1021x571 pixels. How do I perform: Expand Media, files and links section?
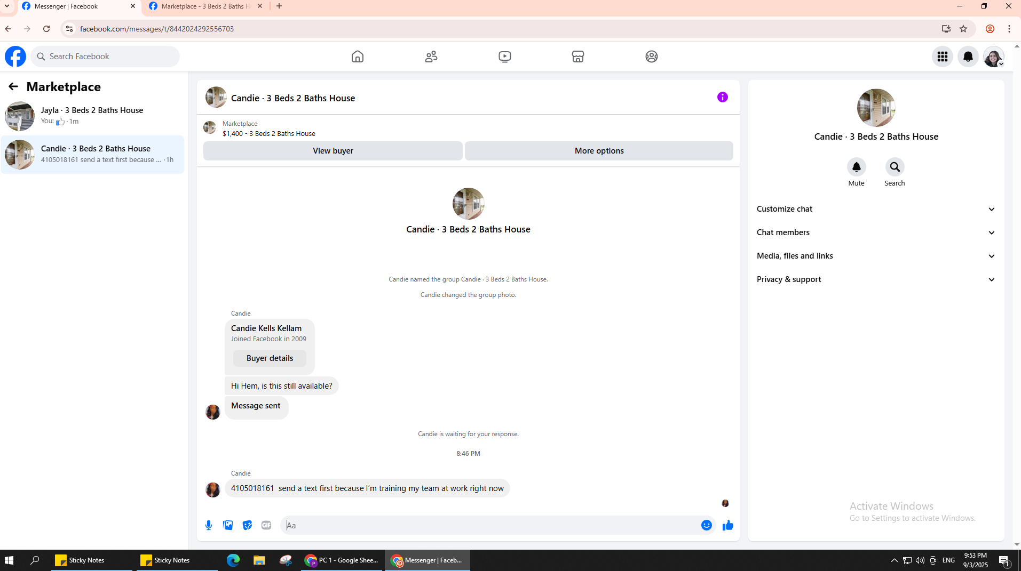click(x=876, y=256)
